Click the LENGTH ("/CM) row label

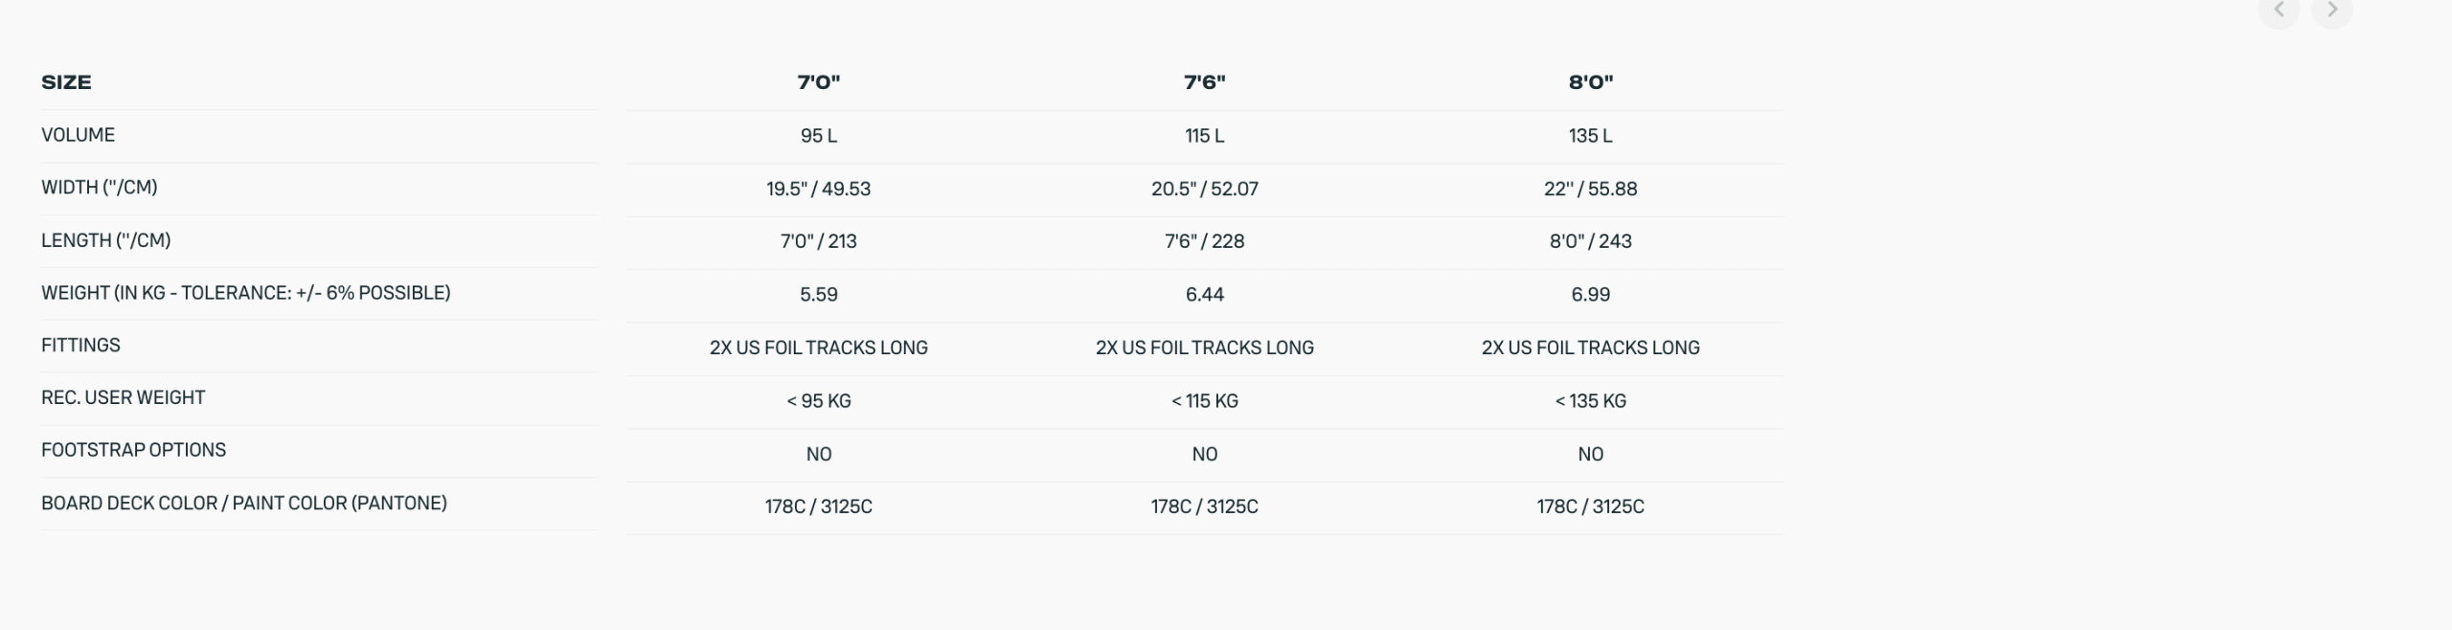click(x=105, y=240)
